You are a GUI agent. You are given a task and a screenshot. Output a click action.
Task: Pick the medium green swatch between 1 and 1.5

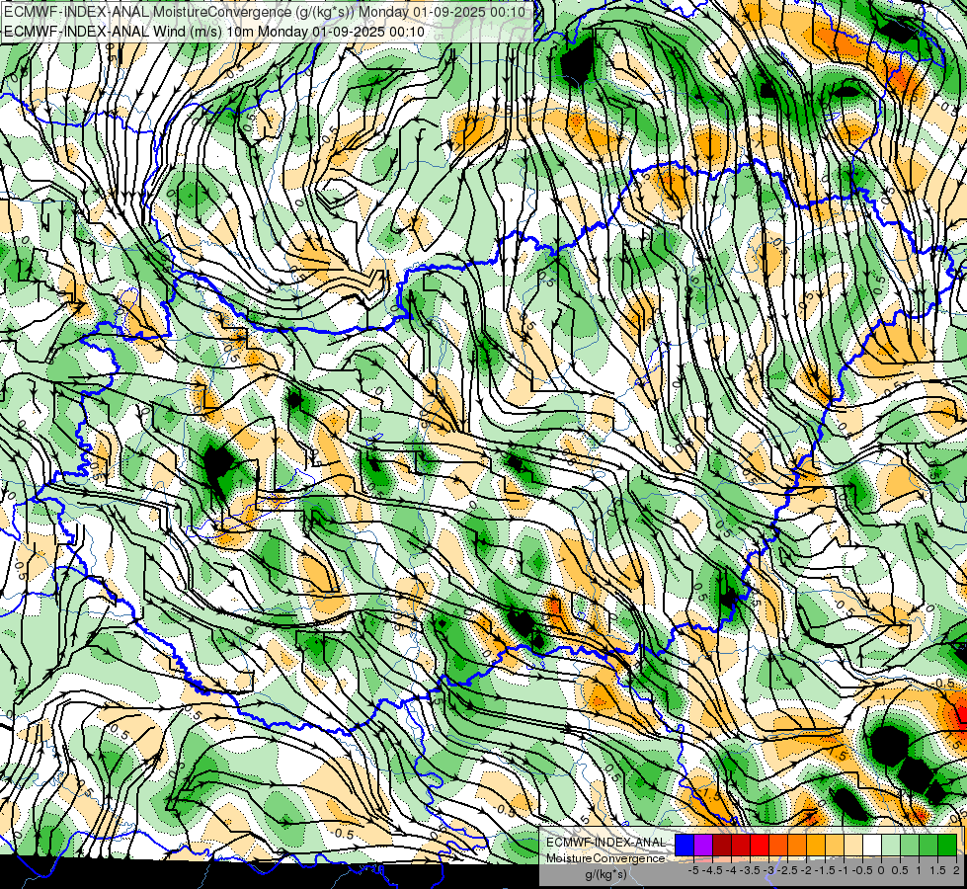pyautogui.click(x=928, y=846)
